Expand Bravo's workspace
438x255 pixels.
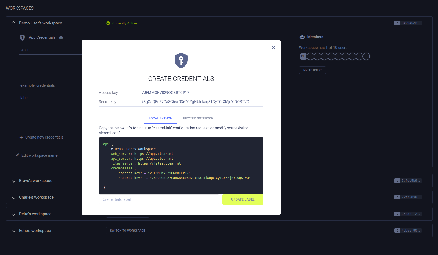point(14,181)
